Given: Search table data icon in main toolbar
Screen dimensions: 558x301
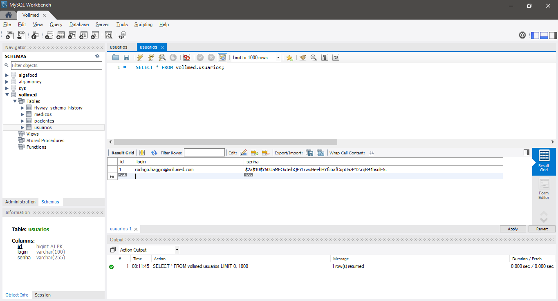Looking at the screenshot, I should [108, 35].
